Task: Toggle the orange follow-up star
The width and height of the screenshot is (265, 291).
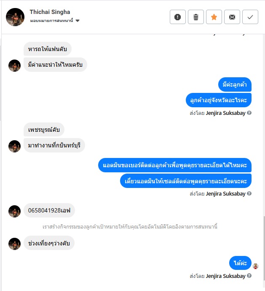Action: click(x=214, y=17)
